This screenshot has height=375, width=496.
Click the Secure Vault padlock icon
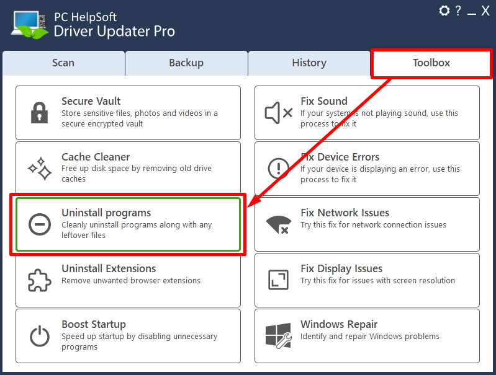(40, 113)
